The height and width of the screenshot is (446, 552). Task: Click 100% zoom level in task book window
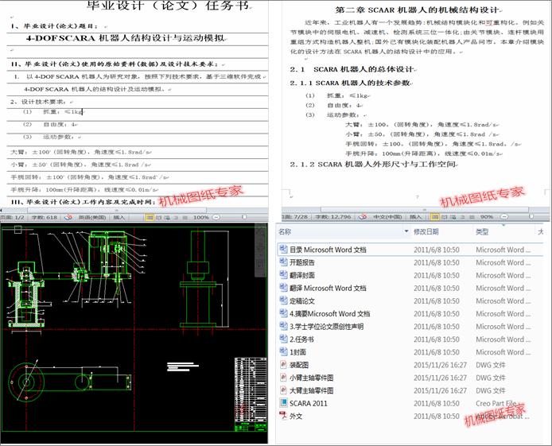pyautogui.click(x=201, y=217)
